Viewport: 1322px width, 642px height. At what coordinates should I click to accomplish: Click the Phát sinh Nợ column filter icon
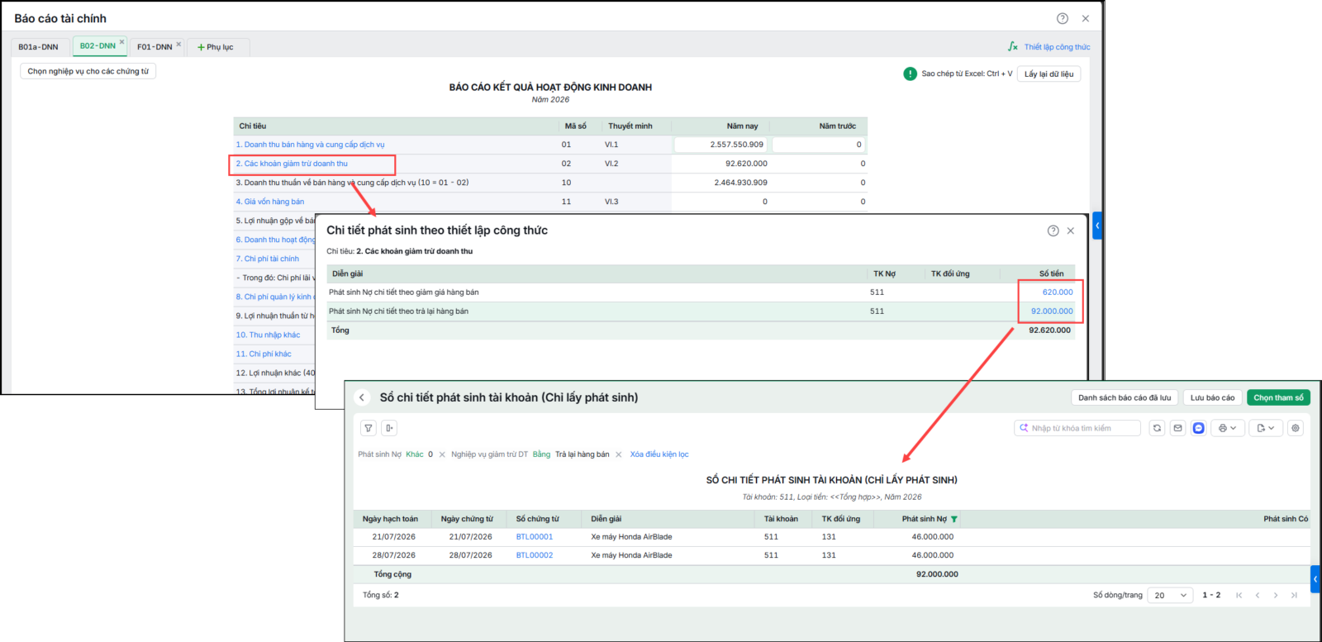(x=954, y=520)
